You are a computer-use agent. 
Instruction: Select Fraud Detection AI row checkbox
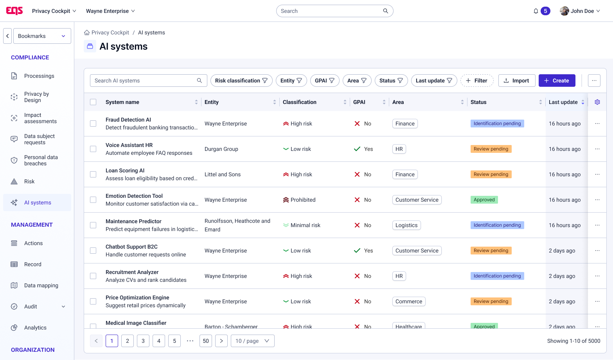pyautogui.click(x=93, y=124)
